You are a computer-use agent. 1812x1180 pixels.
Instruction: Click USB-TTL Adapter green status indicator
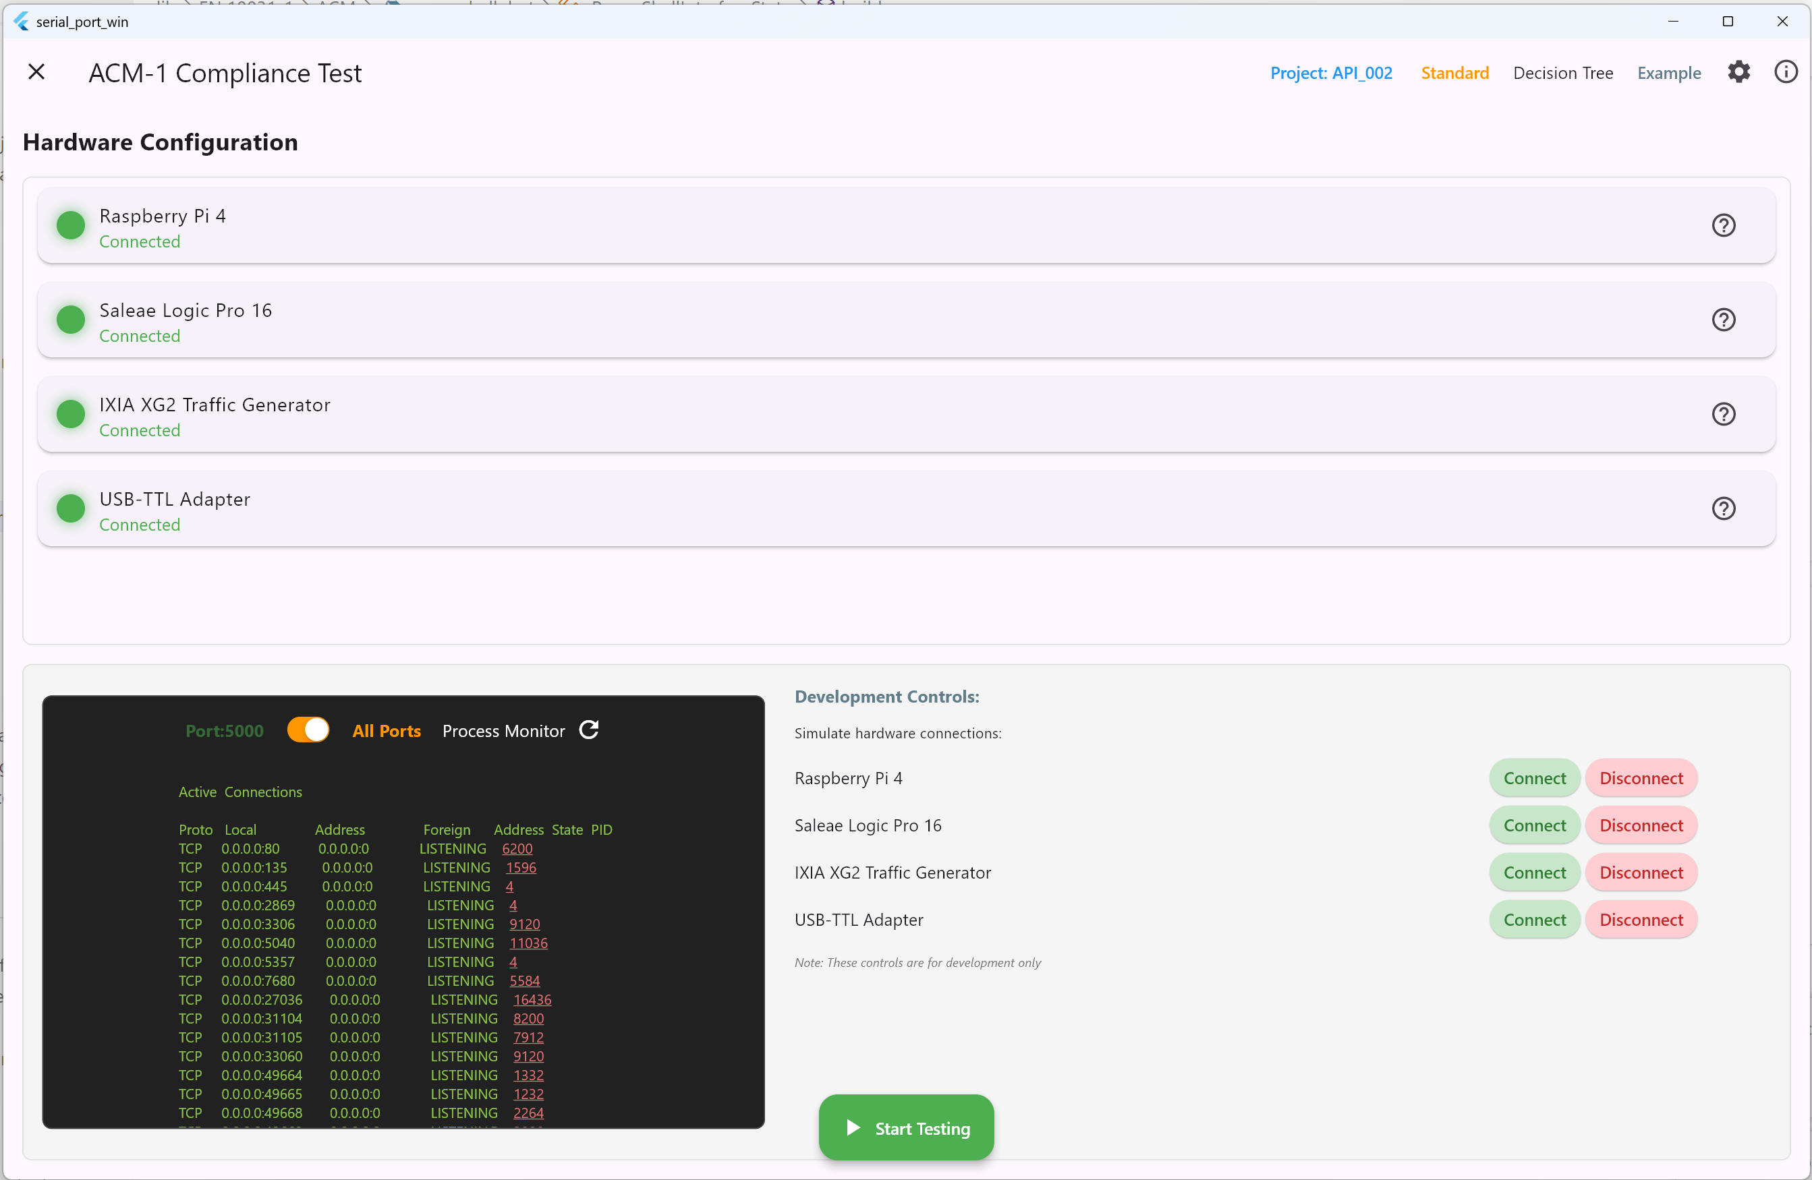tap(71, 508)
